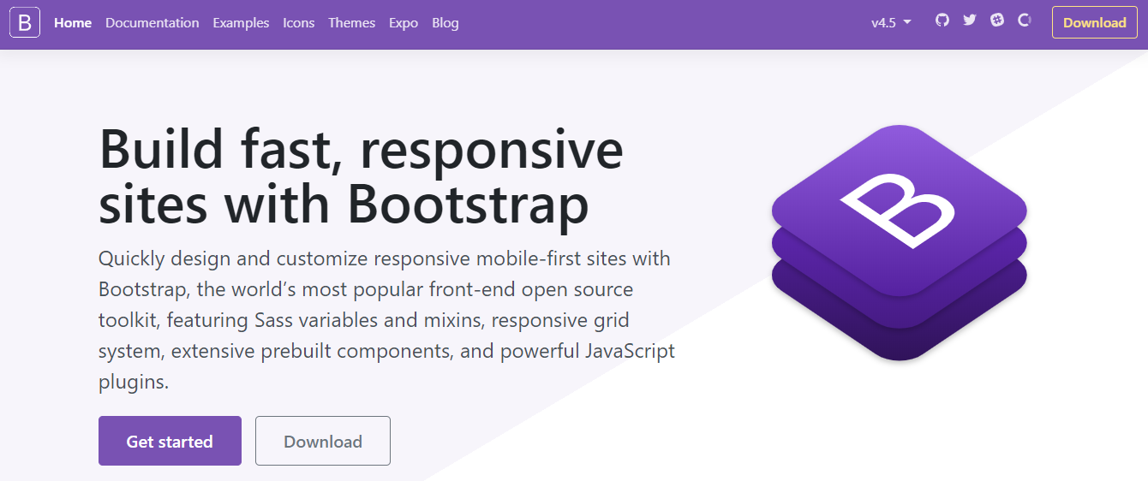Click the yellow-outlined Download button in navbar
Screen dimensions: 1148x481
pos(1095,23)
